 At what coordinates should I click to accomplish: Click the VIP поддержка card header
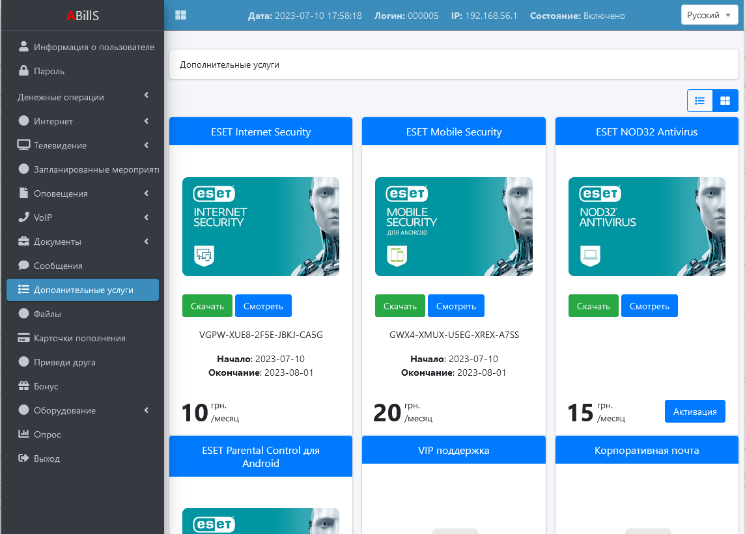(x=454, y=450)
